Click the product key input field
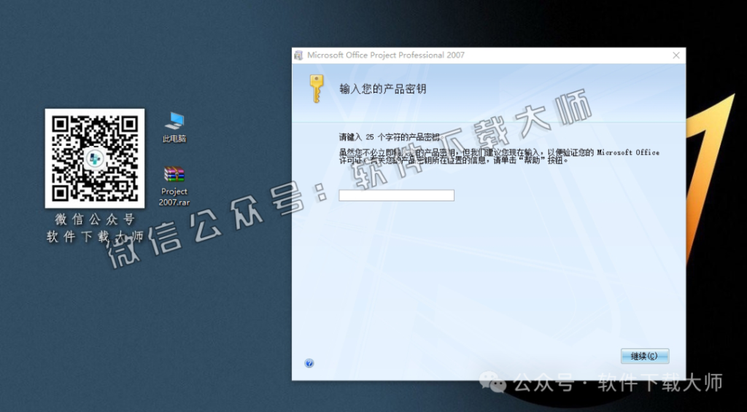747x412 pixels. [396, 195]
